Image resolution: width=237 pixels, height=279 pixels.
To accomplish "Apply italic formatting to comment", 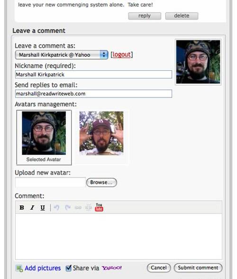I will pyautogui.click(x=32, y=208).
